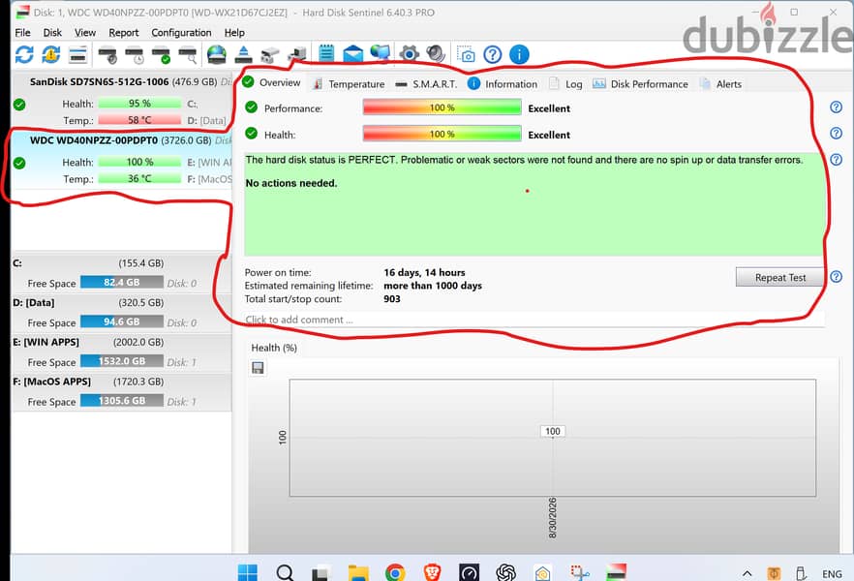Switch to the Log tab
Image resolution: width=854 pixels, height=581 pixels.
565,84
